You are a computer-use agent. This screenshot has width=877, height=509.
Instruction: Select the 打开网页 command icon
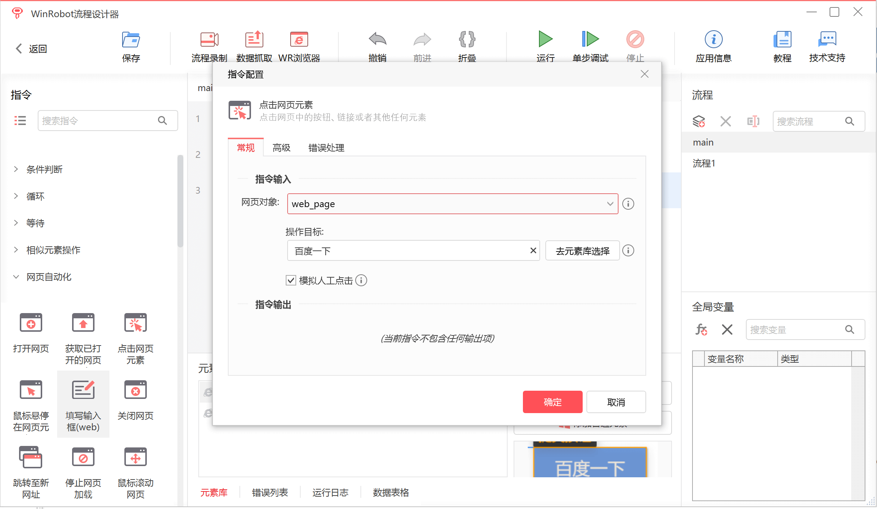(31, 323)
